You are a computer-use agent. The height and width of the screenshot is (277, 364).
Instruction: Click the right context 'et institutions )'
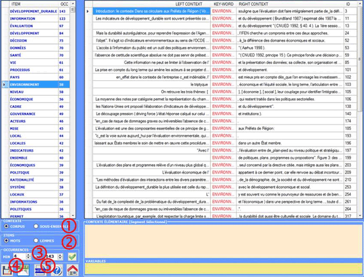250,113
